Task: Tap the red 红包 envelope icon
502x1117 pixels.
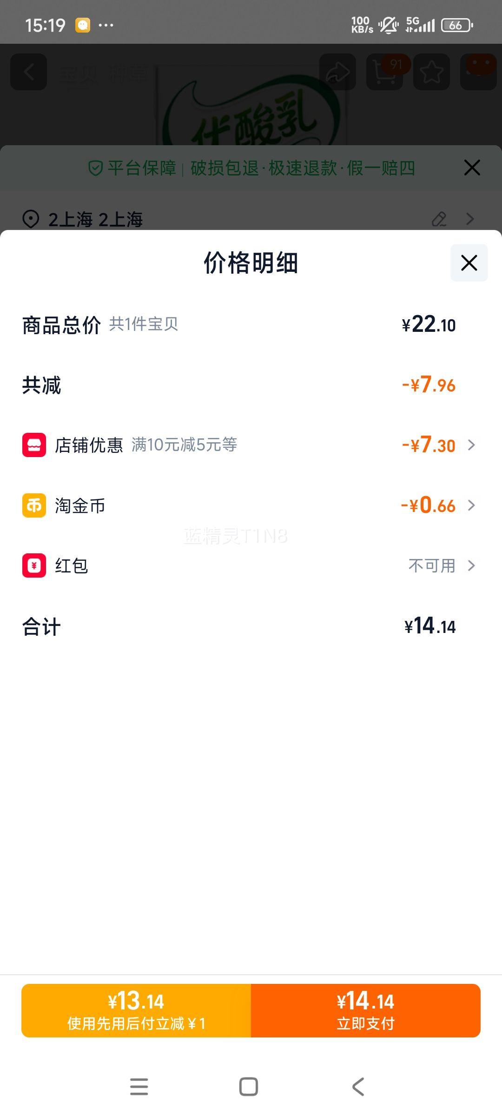Action: (x=34, y=565)
